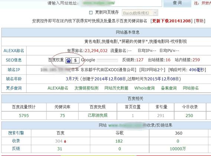Open 友情链接检测 link
Viewport: 211px width, 156px height.
[87, 88]
